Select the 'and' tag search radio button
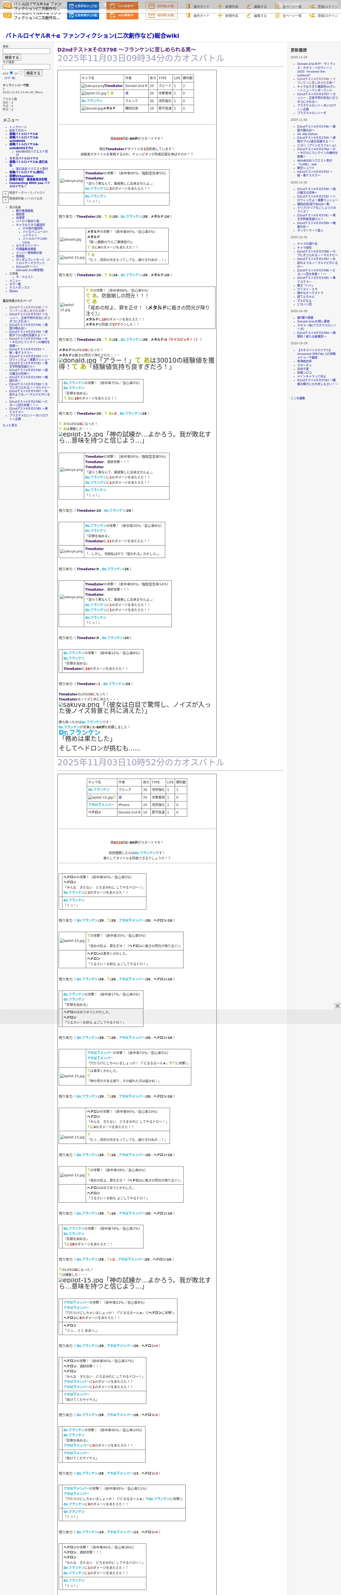The image size is (341, 1595). tap(12, 73)
